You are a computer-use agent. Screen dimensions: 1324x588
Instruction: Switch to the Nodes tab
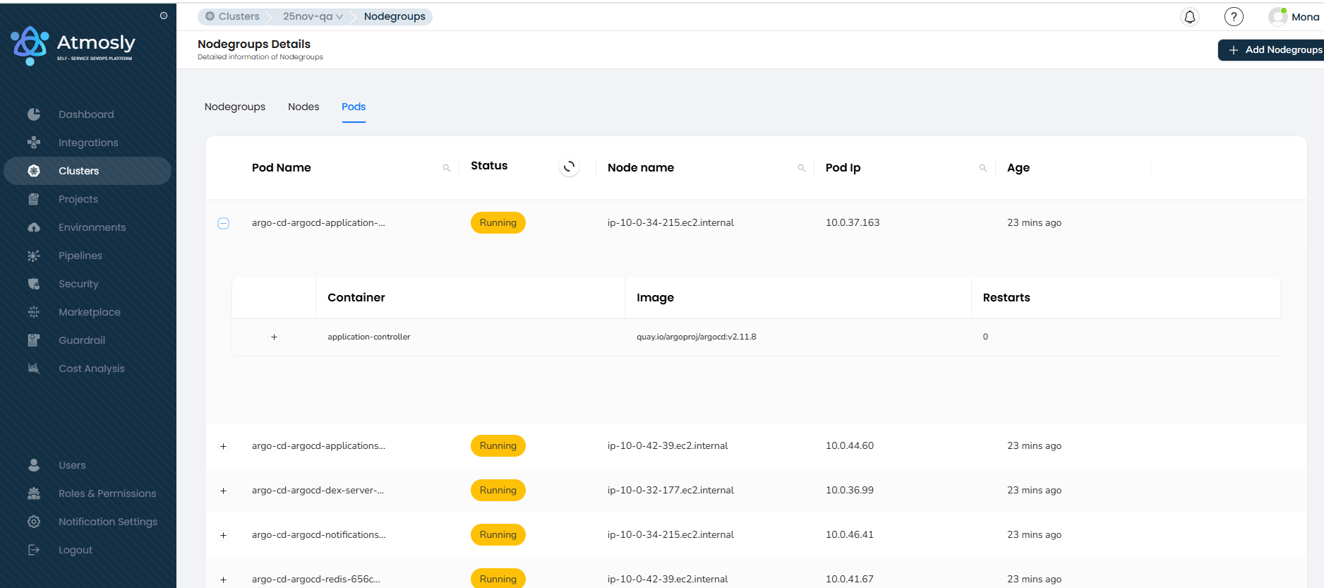303,107
